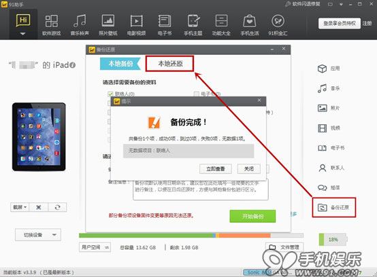This screenshot has width=377, height=277.
Task: Click 登录享会员特权 login button
Action: click(340, 23)
